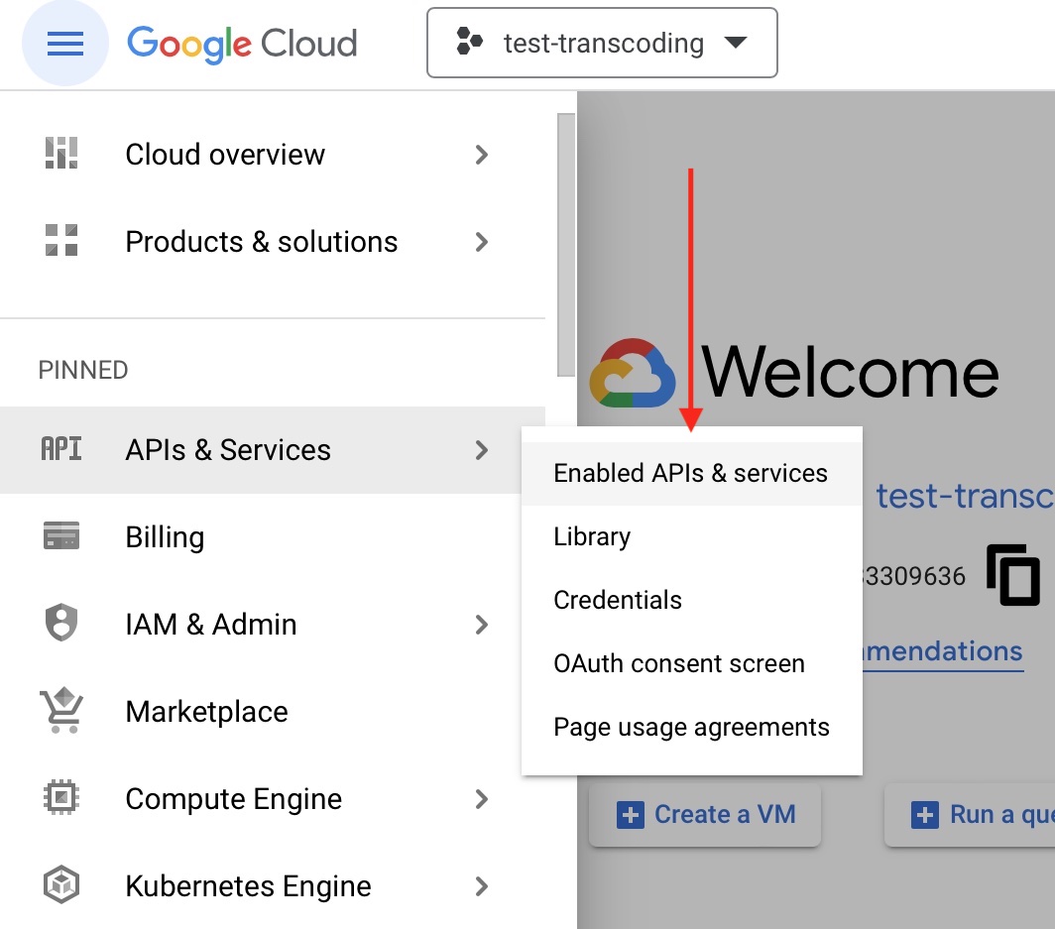Click the project hexagon icon
1055x929 pixels.
pos(469,41)
